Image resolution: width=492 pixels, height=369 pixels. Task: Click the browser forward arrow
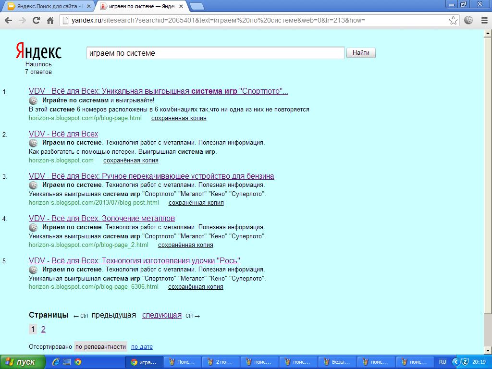coord(22,21)
